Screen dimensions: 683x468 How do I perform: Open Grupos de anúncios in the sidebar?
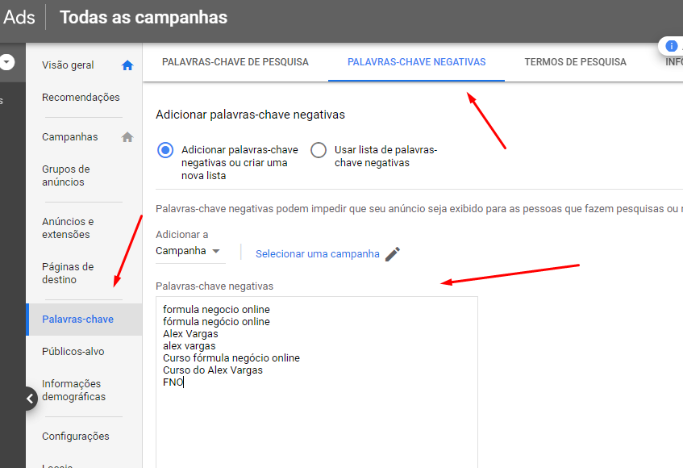66,176
